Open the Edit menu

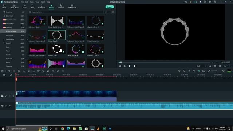click(27, 2)
